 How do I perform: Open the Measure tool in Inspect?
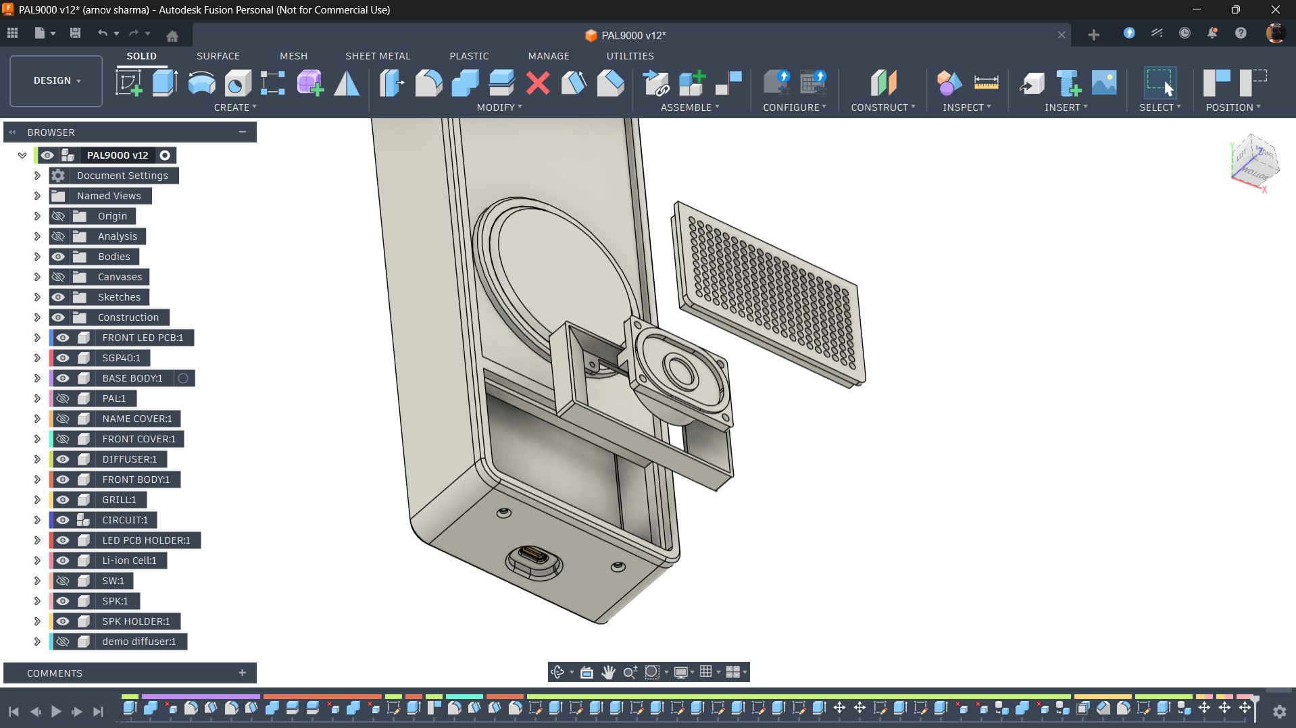(986, 83)
